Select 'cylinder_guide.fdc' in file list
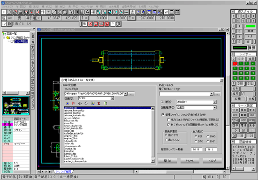The width and height of the screenshot is (258, 180). pos(74,133)
